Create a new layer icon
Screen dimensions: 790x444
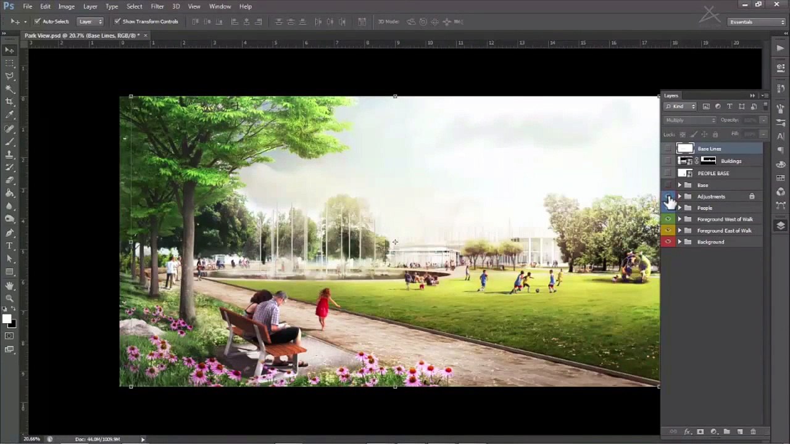pyautogui.click(x=740, y=432)
